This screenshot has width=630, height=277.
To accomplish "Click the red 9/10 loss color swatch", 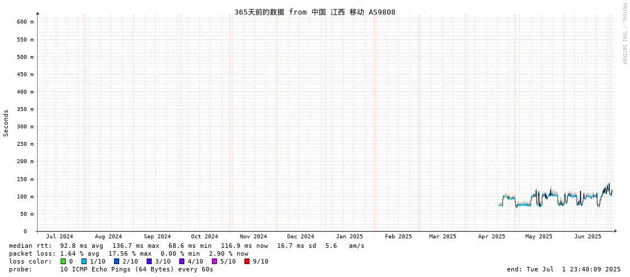I will [x=247, y=261].
